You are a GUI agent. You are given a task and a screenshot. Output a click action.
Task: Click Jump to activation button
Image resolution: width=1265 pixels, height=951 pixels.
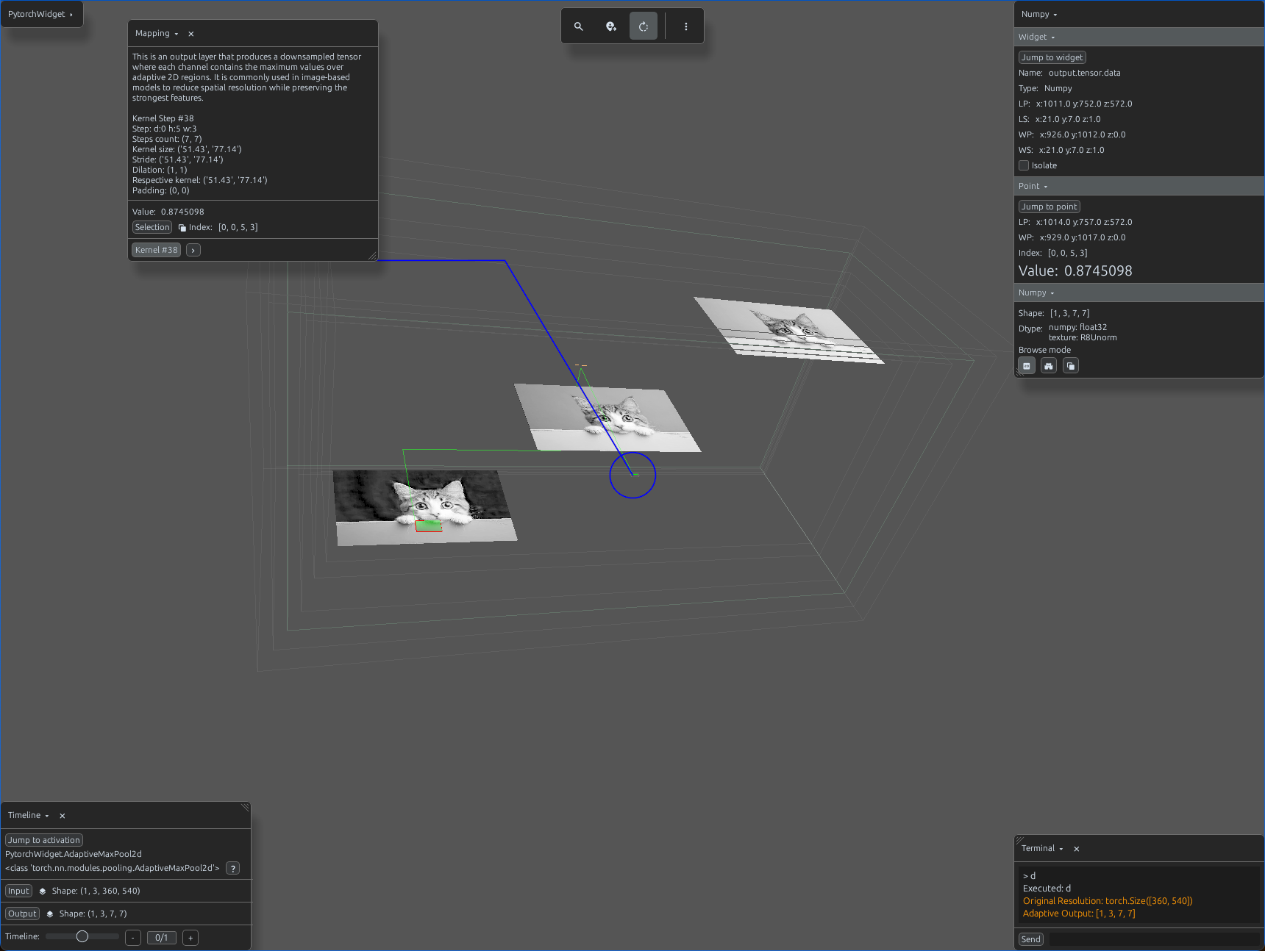tap(44, 840)
